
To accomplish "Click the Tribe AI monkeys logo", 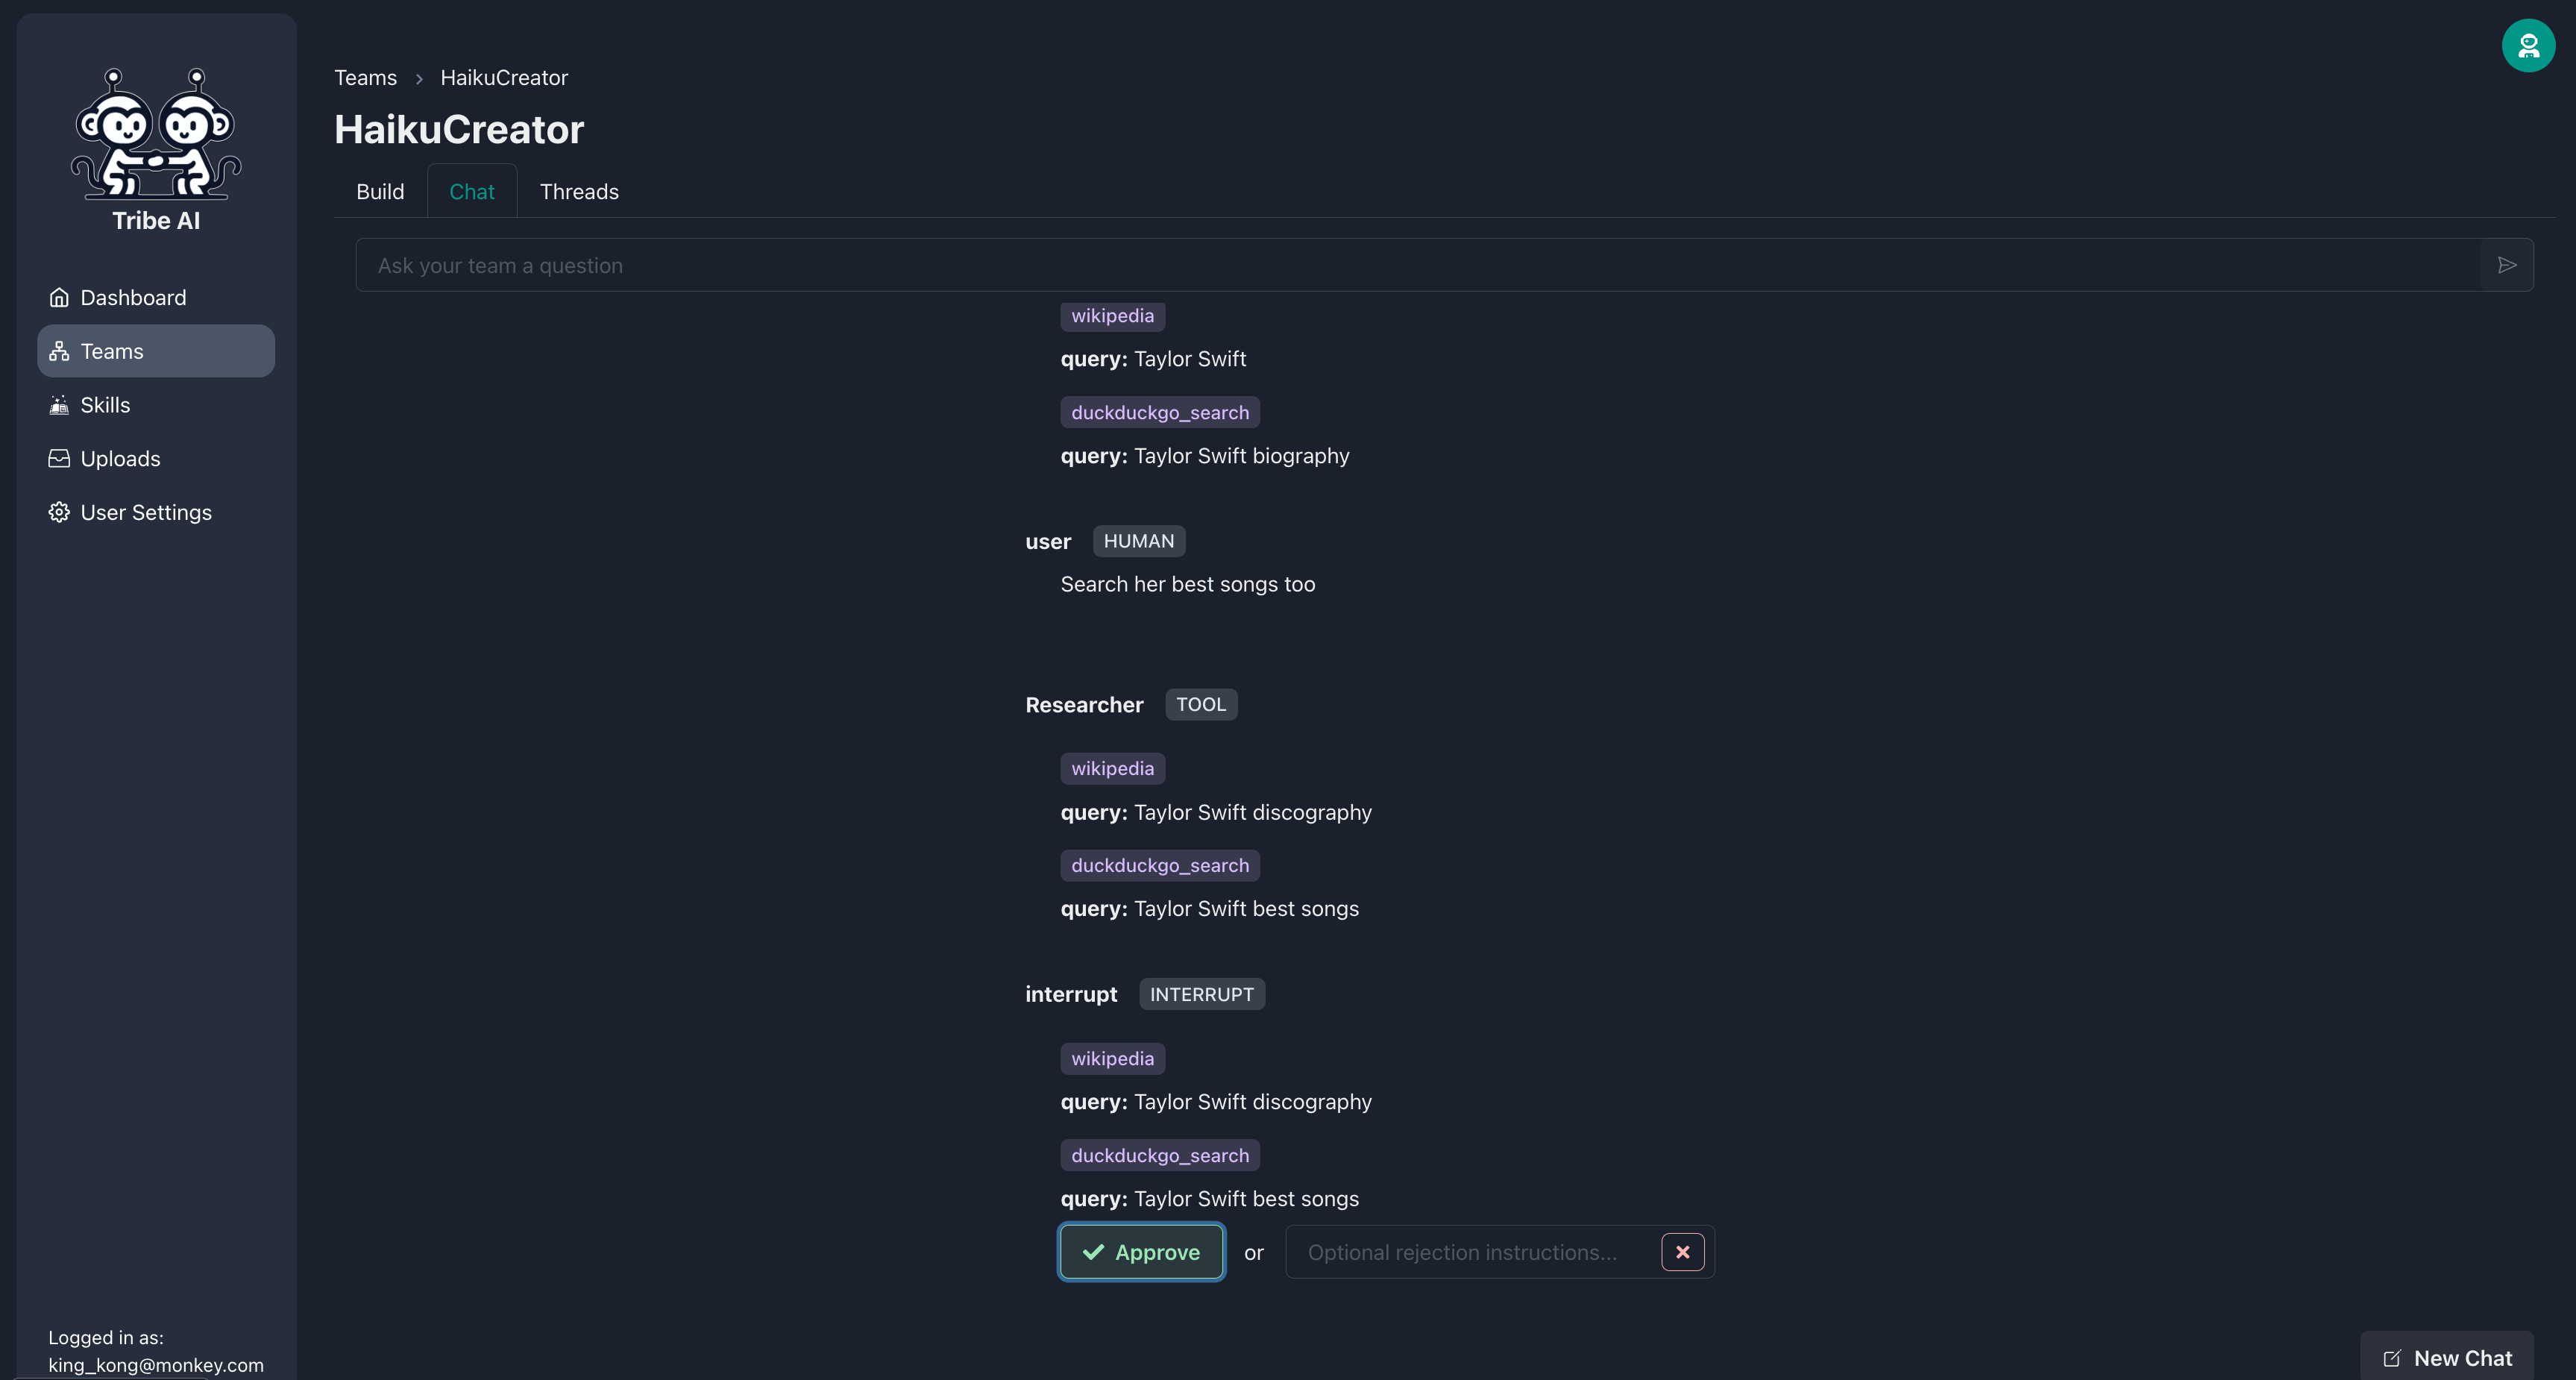I will (156, 132).
